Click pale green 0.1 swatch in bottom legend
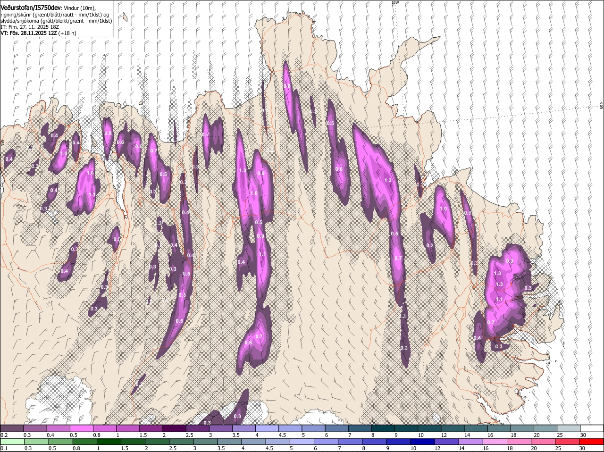Image resolution: width=604 pixels, height=452 pixels. 12,442
